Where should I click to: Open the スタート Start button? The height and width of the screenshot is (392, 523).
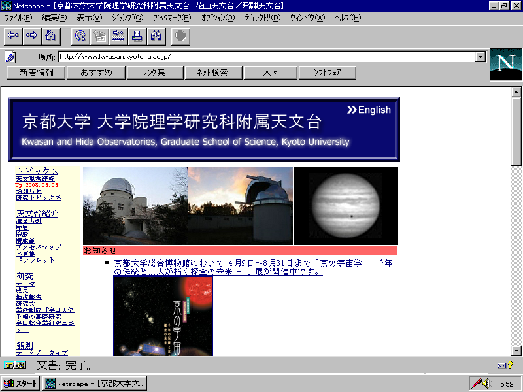tap(21, 384)
